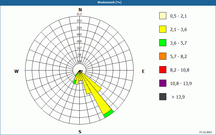The image size is (216, 135).
Task: Click the legend label '2,1 - 3,6'
Action: coord(178,30)
